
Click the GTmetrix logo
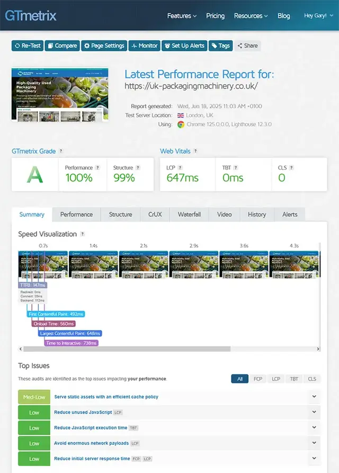pos(31,15)
